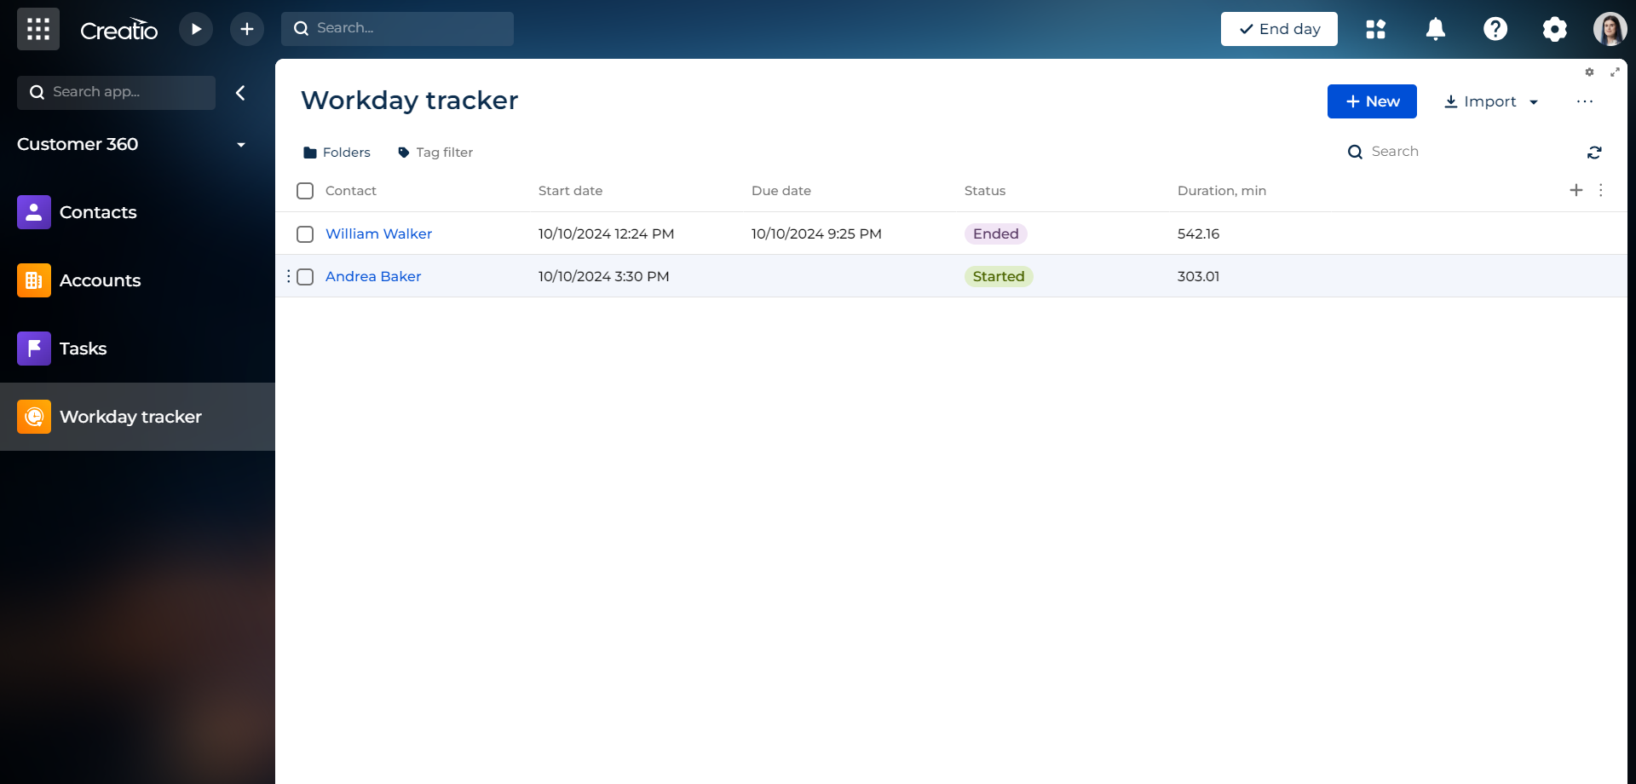
Task: Click the Ended status badge
Action: (x=995, y=233)
